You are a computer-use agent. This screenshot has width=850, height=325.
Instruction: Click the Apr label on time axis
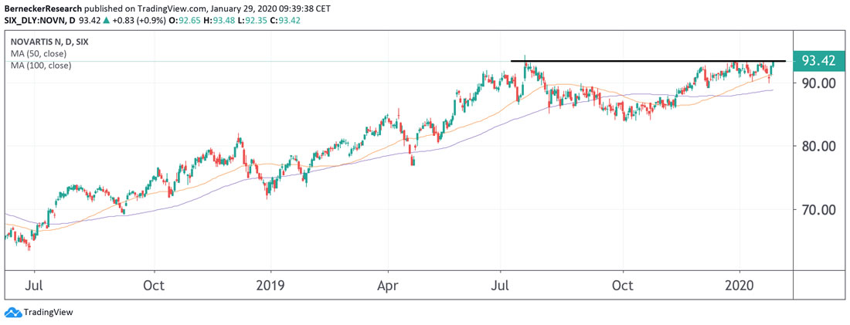(389, 286)
